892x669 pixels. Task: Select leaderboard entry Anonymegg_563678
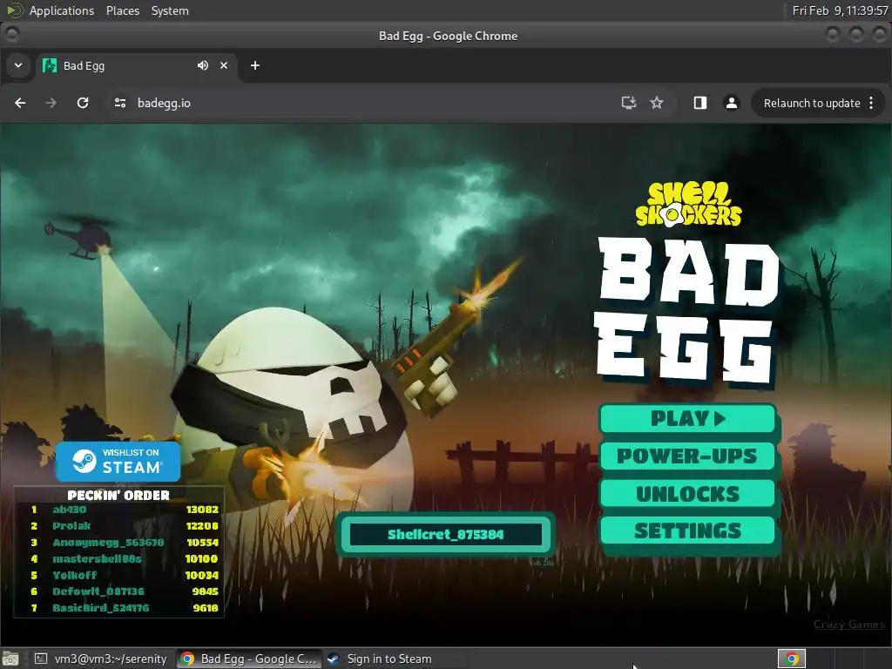point(108,543)
